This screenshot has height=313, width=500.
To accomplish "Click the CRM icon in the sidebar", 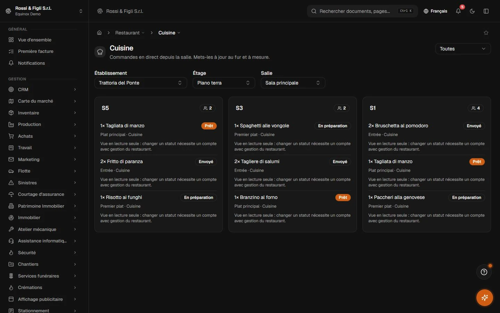I will pyautogui.click(x=11, y=89).
